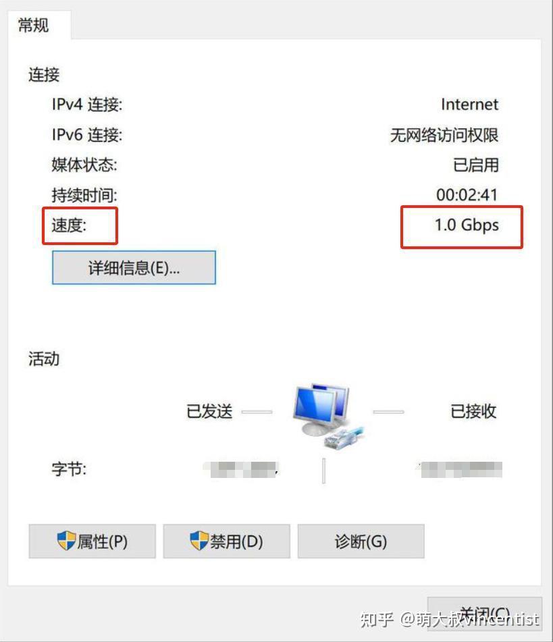This screenshot has height=642, width=553.
Task: Click the 无网络访问权限 IPv6 status text
Action: coord(444,135)
